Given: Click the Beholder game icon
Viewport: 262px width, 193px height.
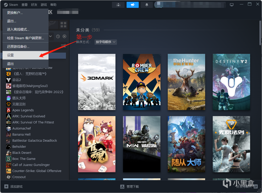Looking at the screenshot, I should [9, 146].
